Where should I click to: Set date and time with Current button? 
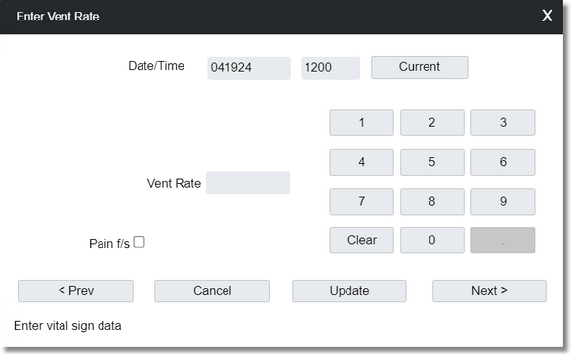420,67
